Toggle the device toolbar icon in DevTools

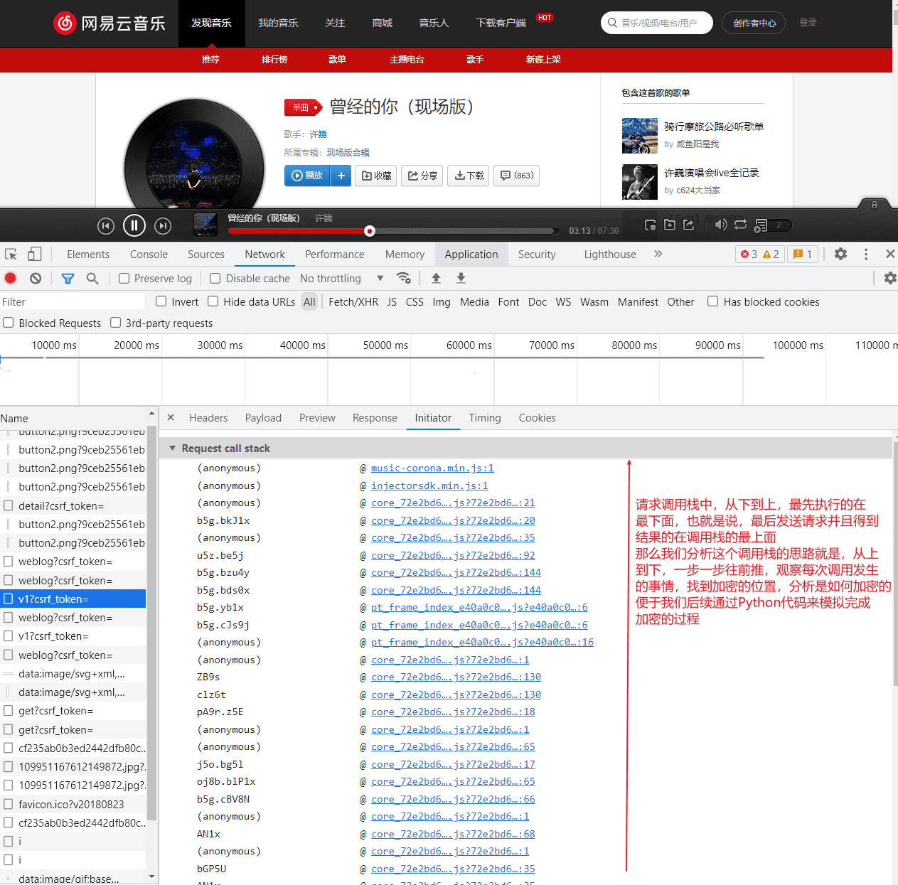[x=35, y=254]
